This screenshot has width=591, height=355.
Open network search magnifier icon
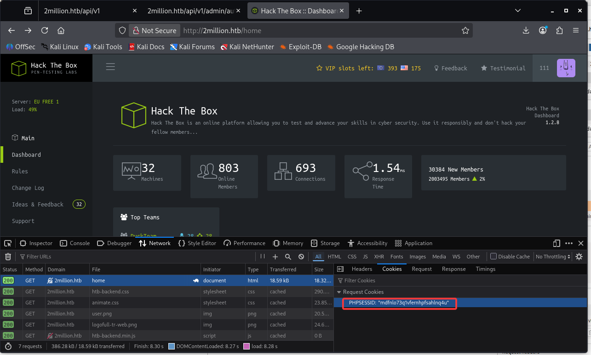click(288, 257)
